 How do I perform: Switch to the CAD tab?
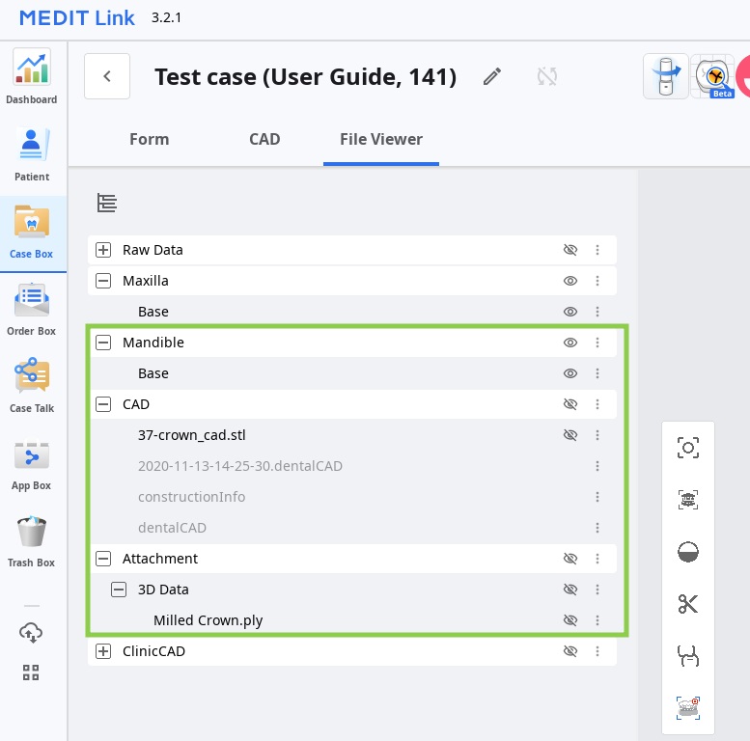[264, 139]
